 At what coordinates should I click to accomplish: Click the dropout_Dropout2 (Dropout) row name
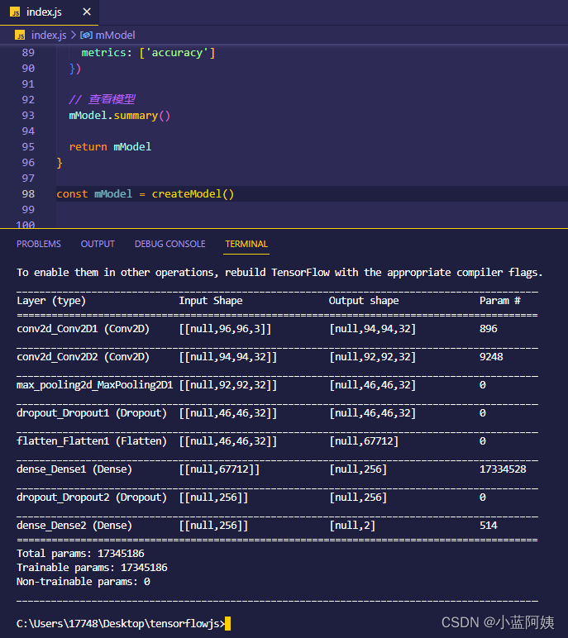92,498
